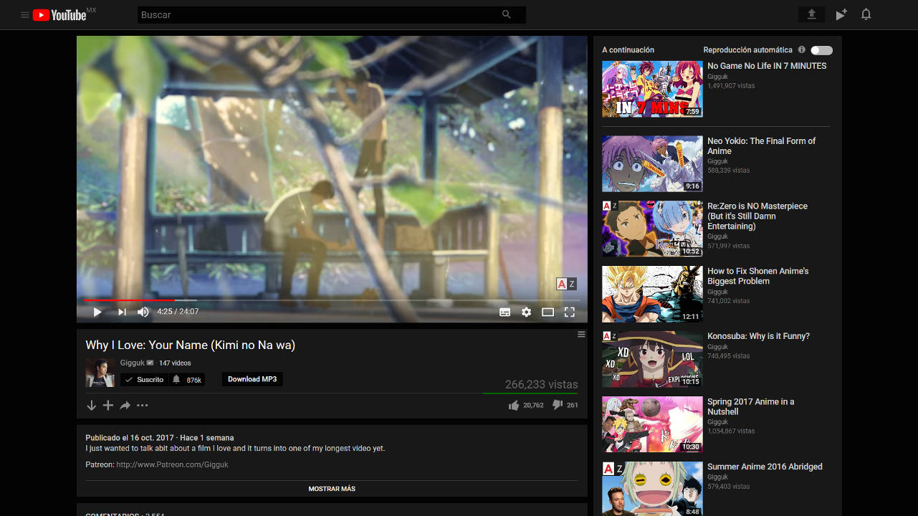The image size is (918, 516).
Task: Open the Konosuba video thumbnail
Action: tap(652, 359)
